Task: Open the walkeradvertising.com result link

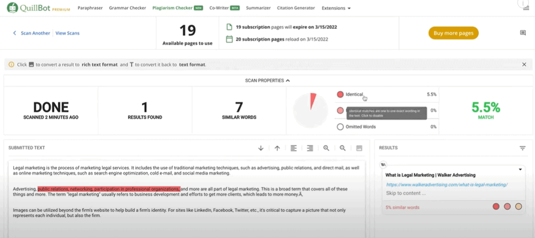Action: pos(446,185)
